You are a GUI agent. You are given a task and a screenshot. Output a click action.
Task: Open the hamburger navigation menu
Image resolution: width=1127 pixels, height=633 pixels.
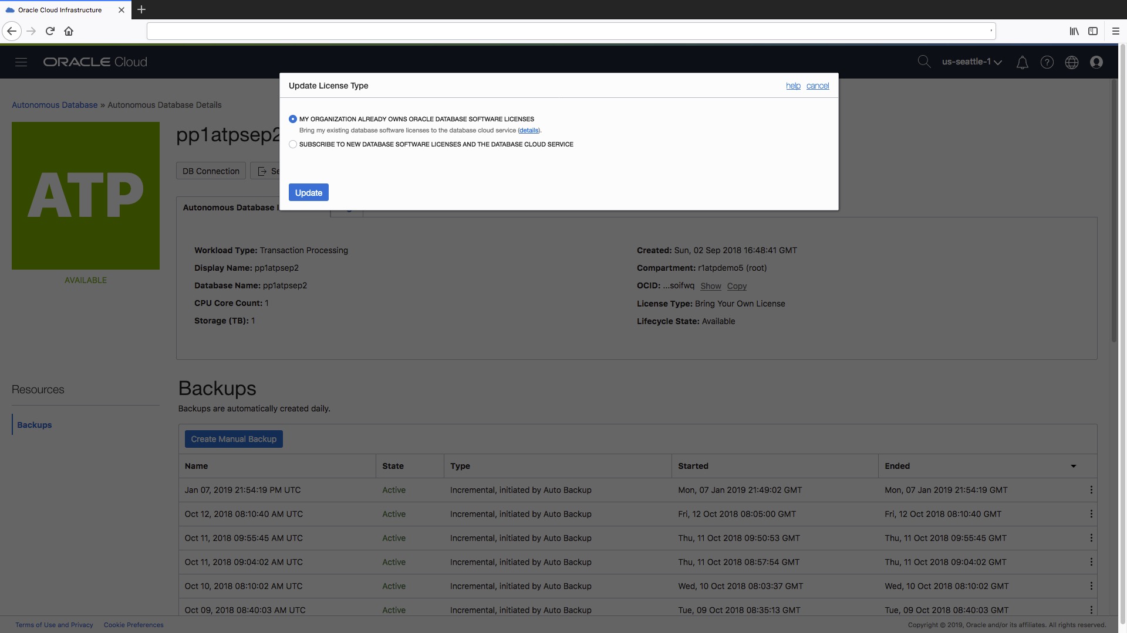click(x=21, y=62)
